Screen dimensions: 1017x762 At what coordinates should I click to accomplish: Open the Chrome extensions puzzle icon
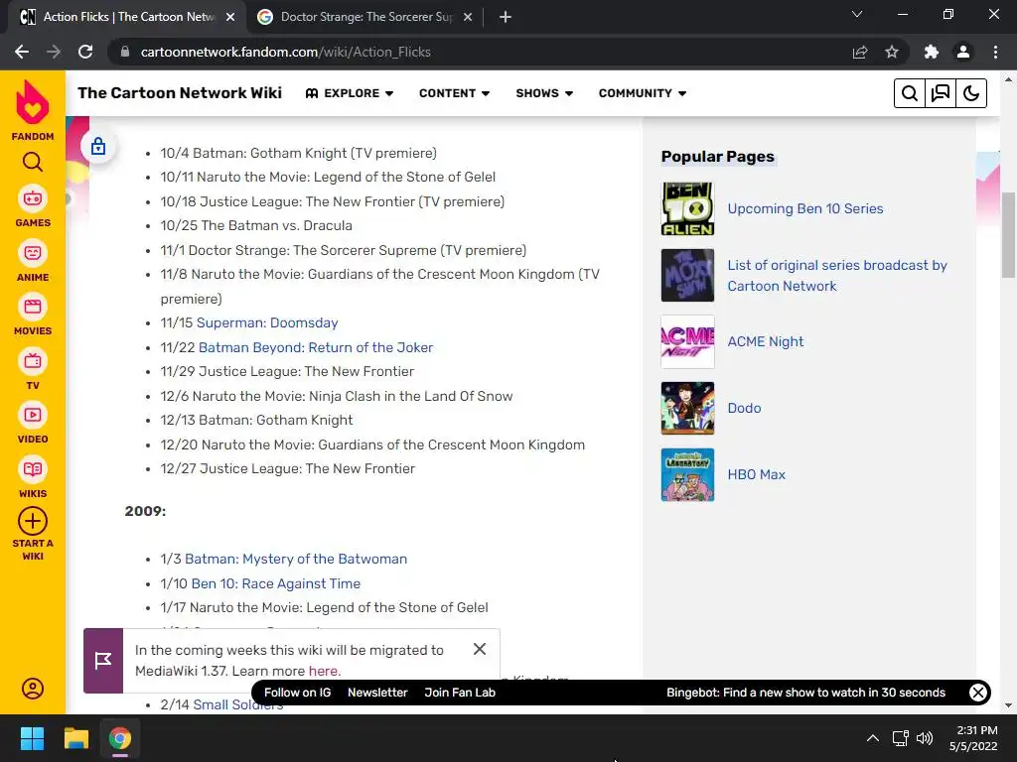tap(932, 52)
